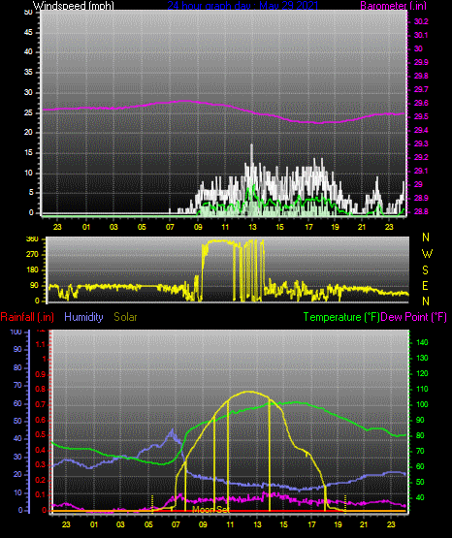Click the 'Solar' legend label
Image resolution: width=452 pixels, height=538 pixels.
[125, 317]
